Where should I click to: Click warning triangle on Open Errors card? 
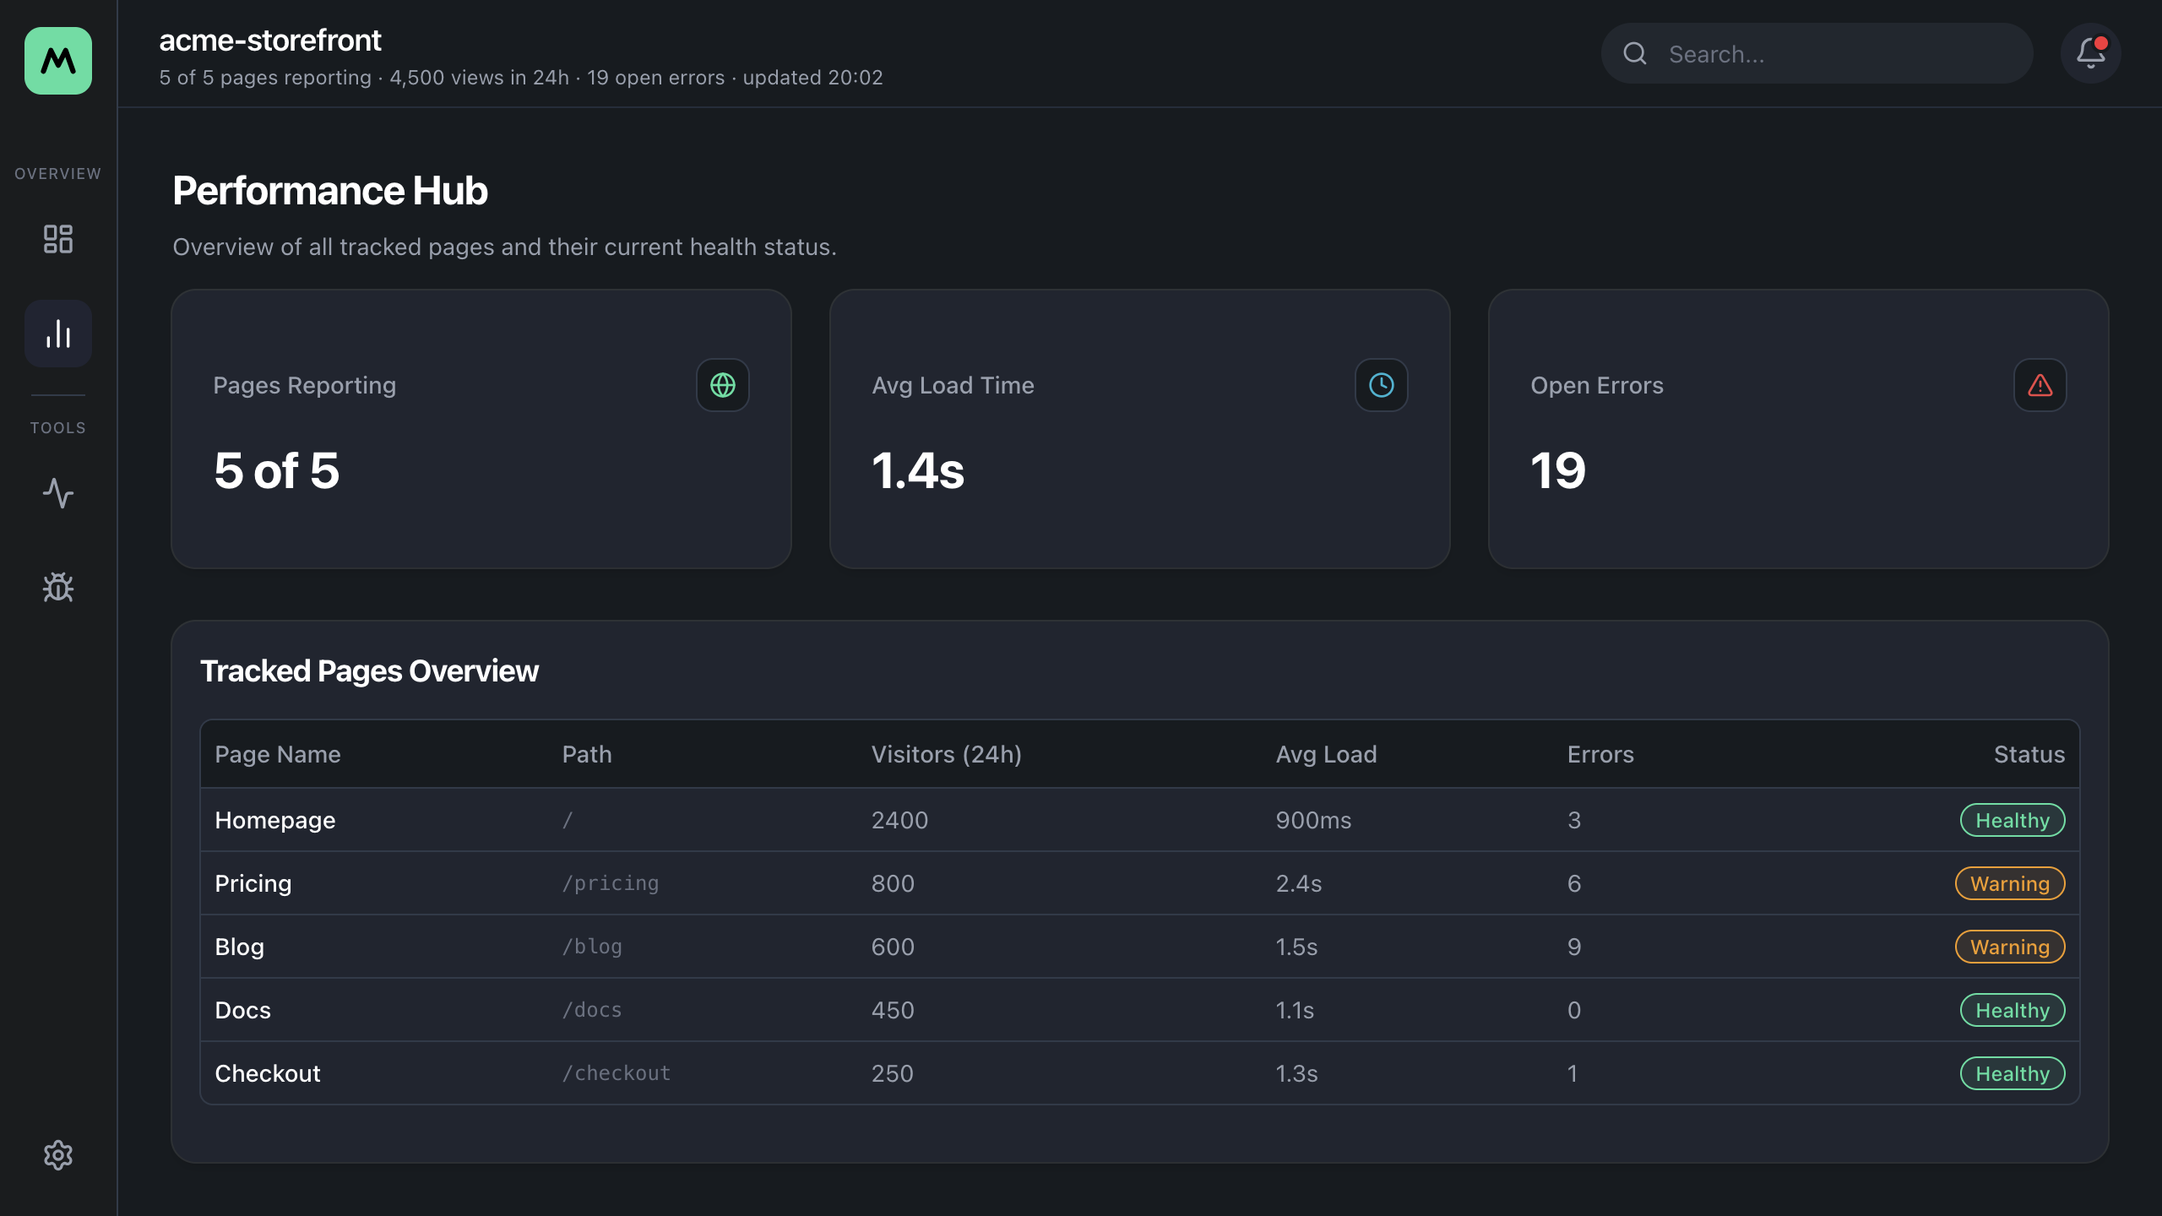point(2040,385)
